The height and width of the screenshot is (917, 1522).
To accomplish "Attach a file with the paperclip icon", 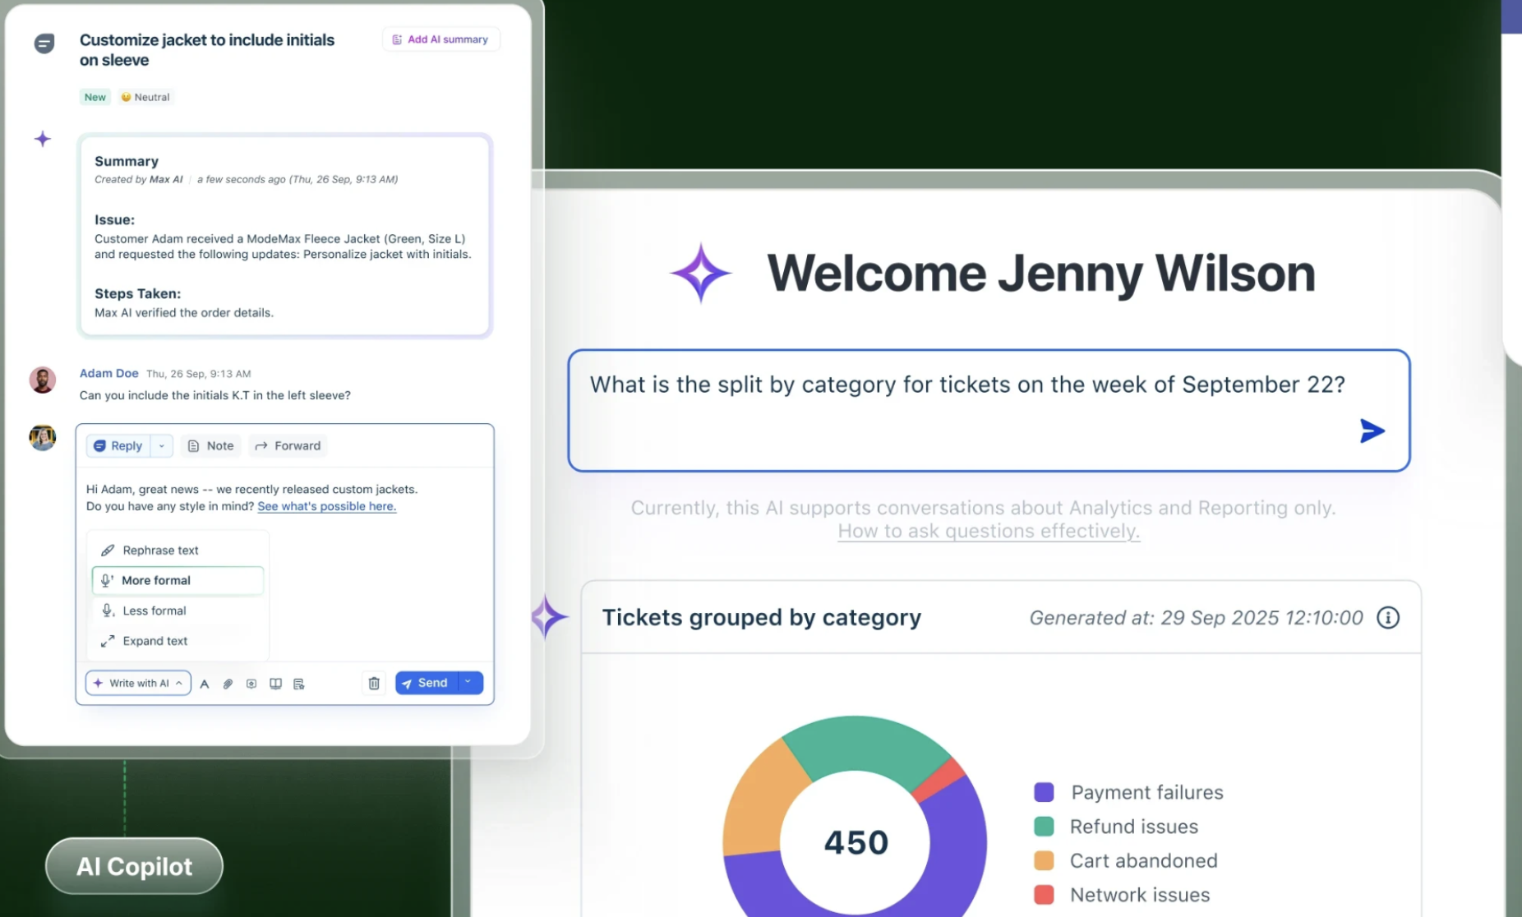I will coord(228,684).
